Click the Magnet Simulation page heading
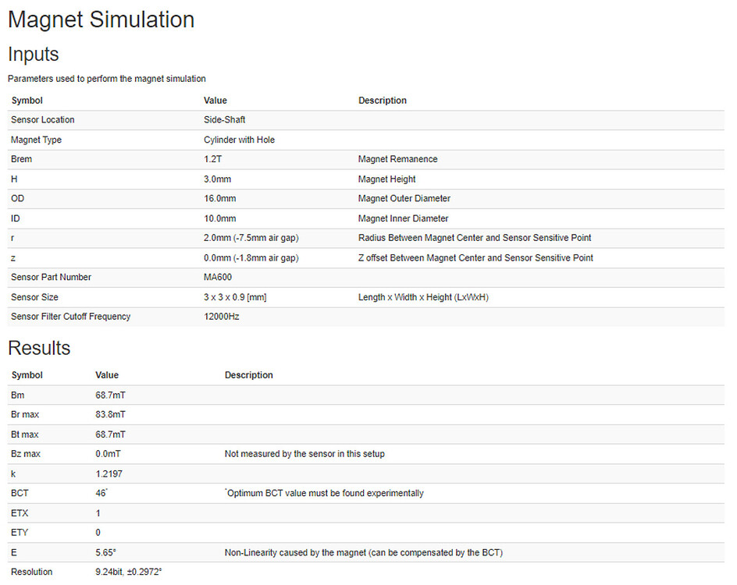This screenshot has width=737, height=585. [x=101, y=19]
